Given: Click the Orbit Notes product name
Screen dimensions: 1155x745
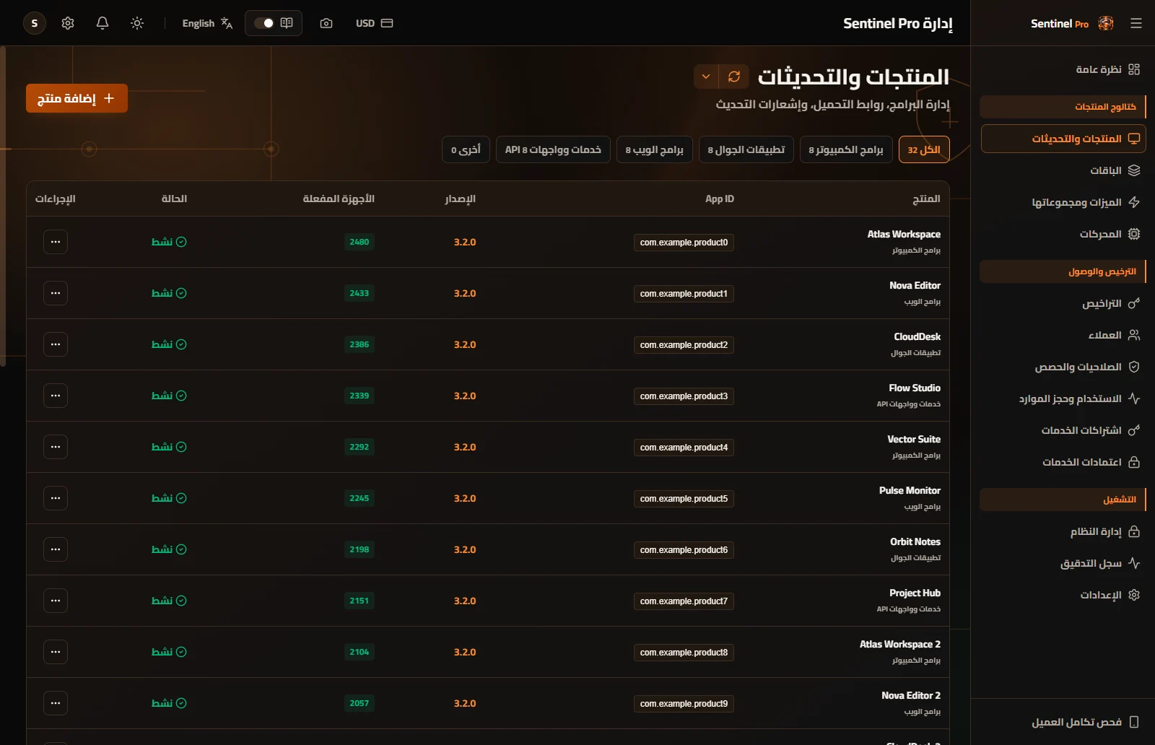Looking at the screenshot, I should coord(915,541).
